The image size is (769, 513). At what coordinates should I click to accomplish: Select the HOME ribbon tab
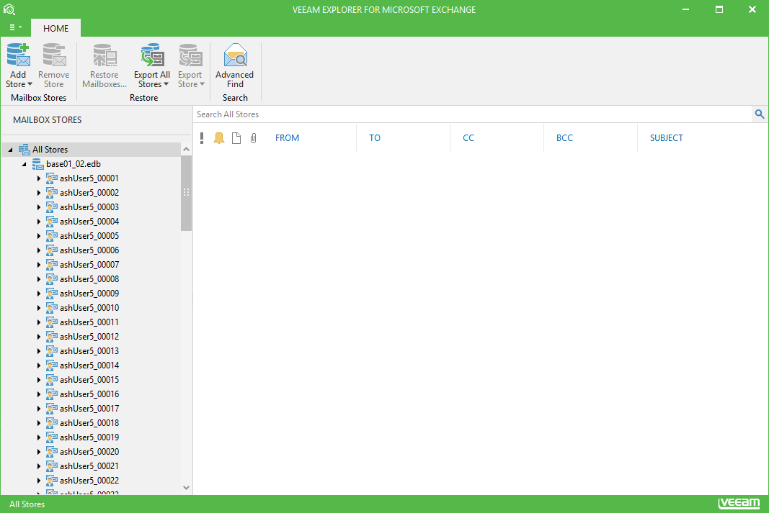(56, 28)
